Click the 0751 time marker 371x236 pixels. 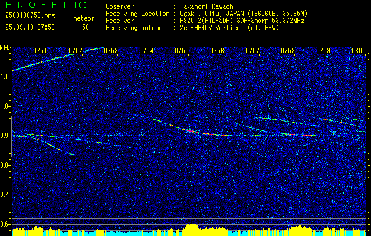40,51
